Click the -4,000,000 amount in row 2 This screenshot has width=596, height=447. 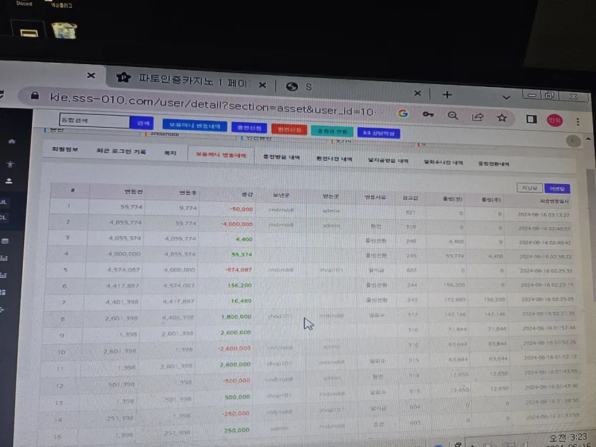(237, 224)
